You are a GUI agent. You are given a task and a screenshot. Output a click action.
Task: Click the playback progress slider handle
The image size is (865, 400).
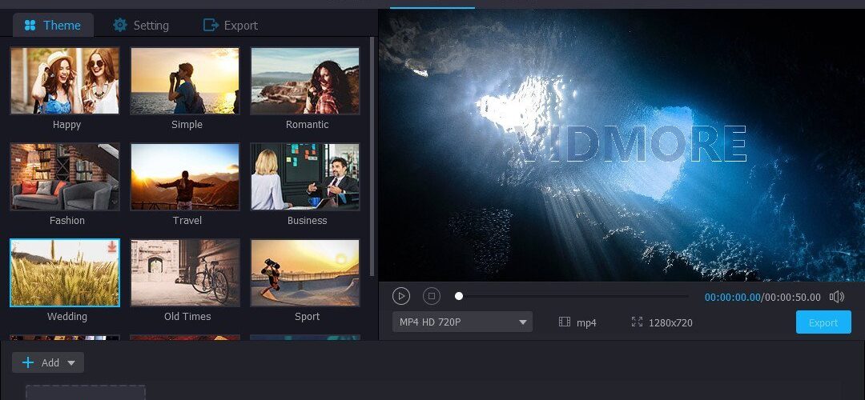[458, 297]
